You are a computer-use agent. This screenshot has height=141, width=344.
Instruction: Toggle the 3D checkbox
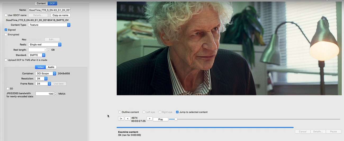(8, 89)
